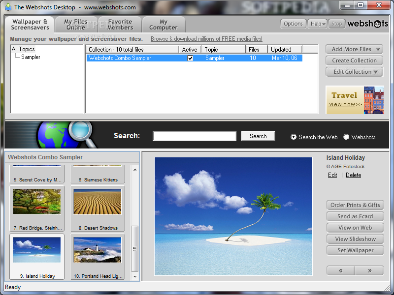Click the globe and magnifier search logo
This screenshot has height=295, width=394.
(x=66, y=135)
